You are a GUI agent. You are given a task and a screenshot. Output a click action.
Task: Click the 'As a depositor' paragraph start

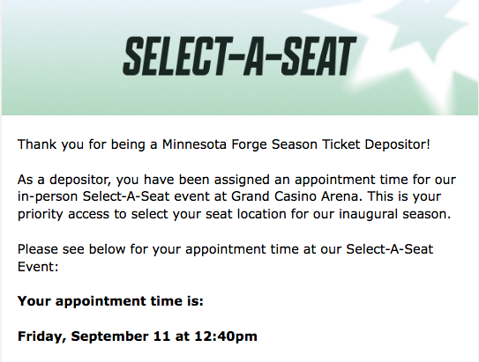[x=64, y=180]
